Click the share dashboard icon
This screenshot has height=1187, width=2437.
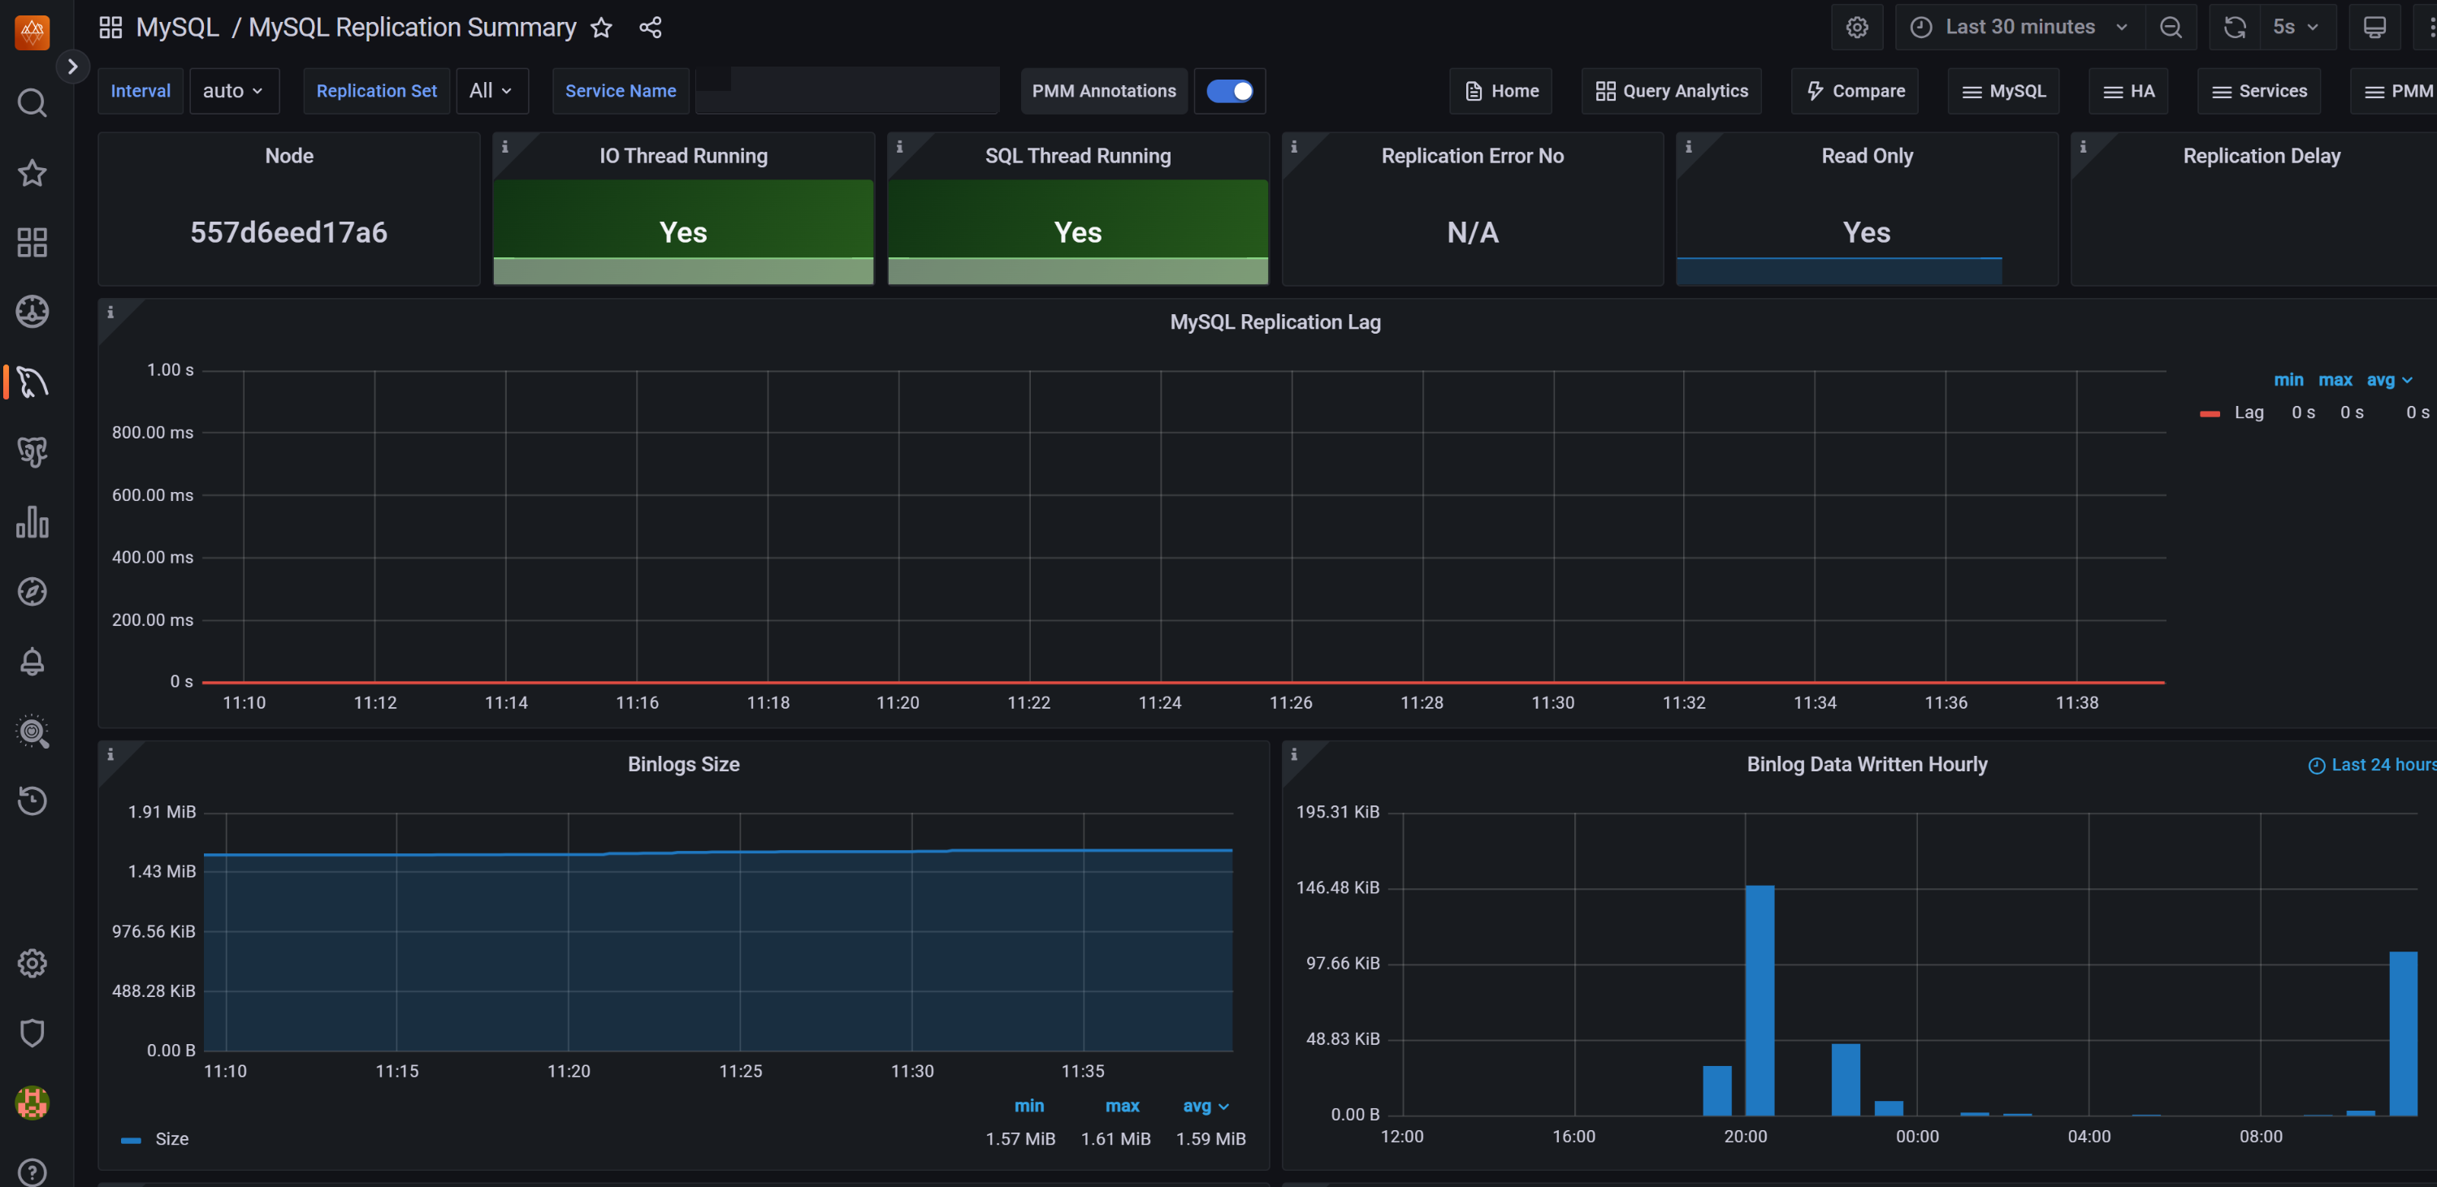tap(650, 28)
